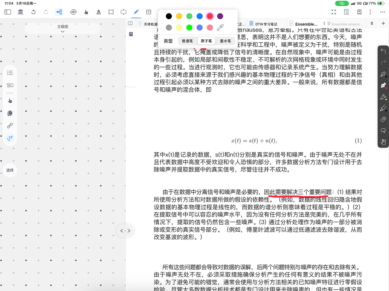
Task: Click the panel width divider arrows handle
Action: (x=125, y=231)
